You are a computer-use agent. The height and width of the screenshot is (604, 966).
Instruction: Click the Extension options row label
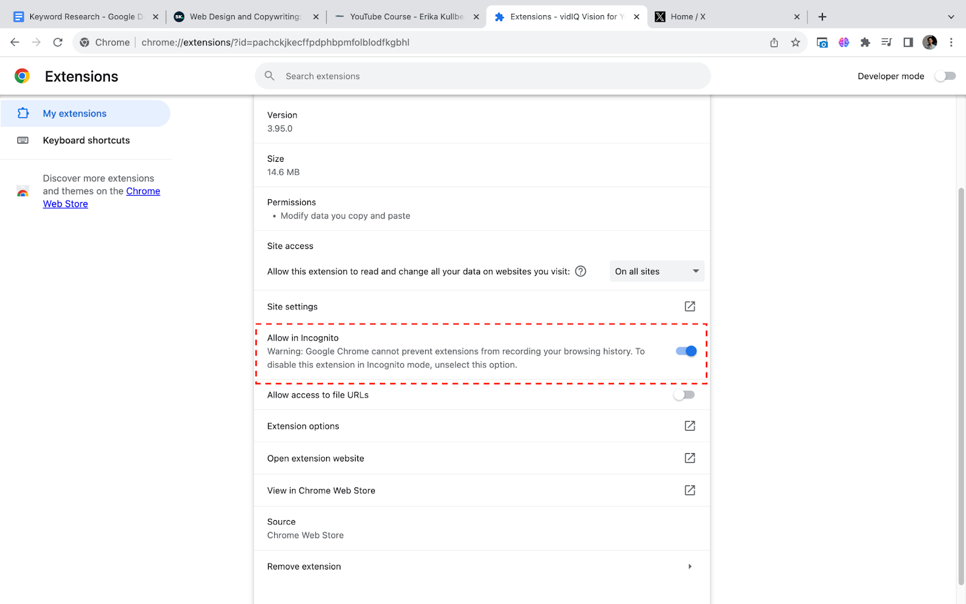pyautogui.click(x=303, y=426)
